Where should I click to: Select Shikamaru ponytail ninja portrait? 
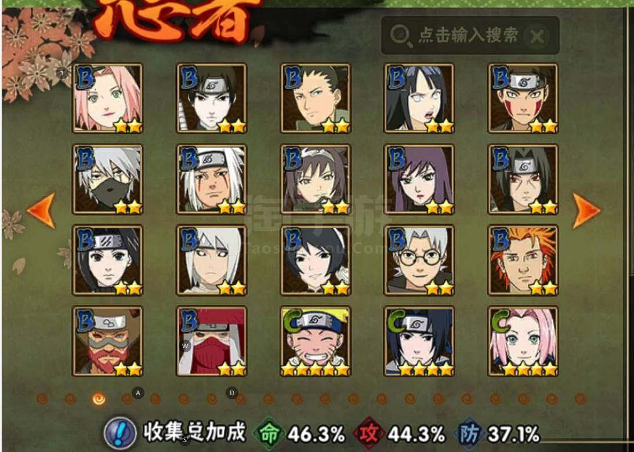click(x=316, y=98)
